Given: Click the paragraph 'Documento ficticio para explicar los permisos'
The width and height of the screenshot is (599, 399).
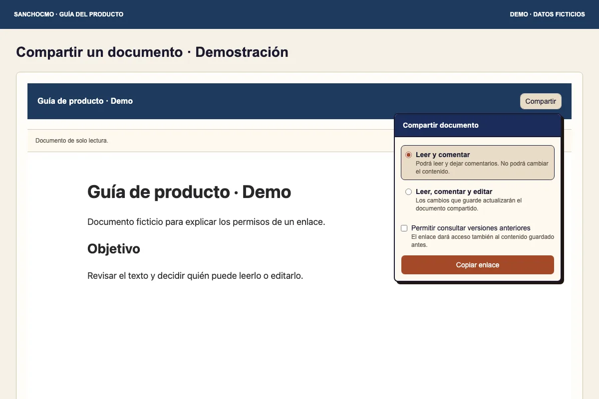Looking at the screenshot, I should coord(206,221).
